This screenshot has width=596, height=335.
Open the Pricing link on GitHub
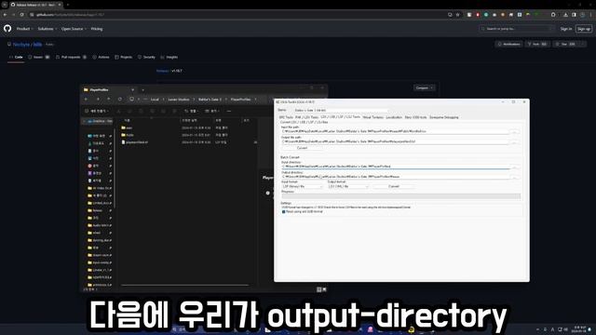pyautogui.click(x=97, y=29)
